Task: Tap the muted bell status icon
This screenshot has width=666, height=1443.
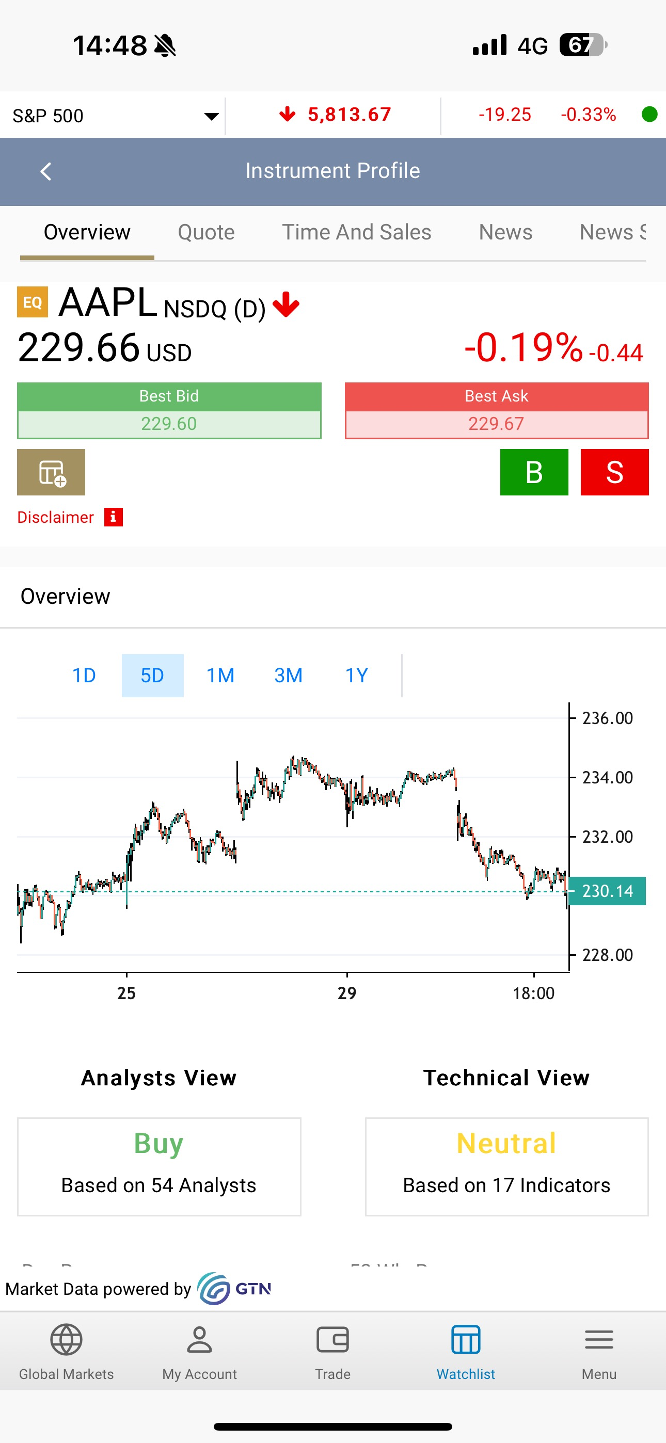Action: click(x=165, y=45)
